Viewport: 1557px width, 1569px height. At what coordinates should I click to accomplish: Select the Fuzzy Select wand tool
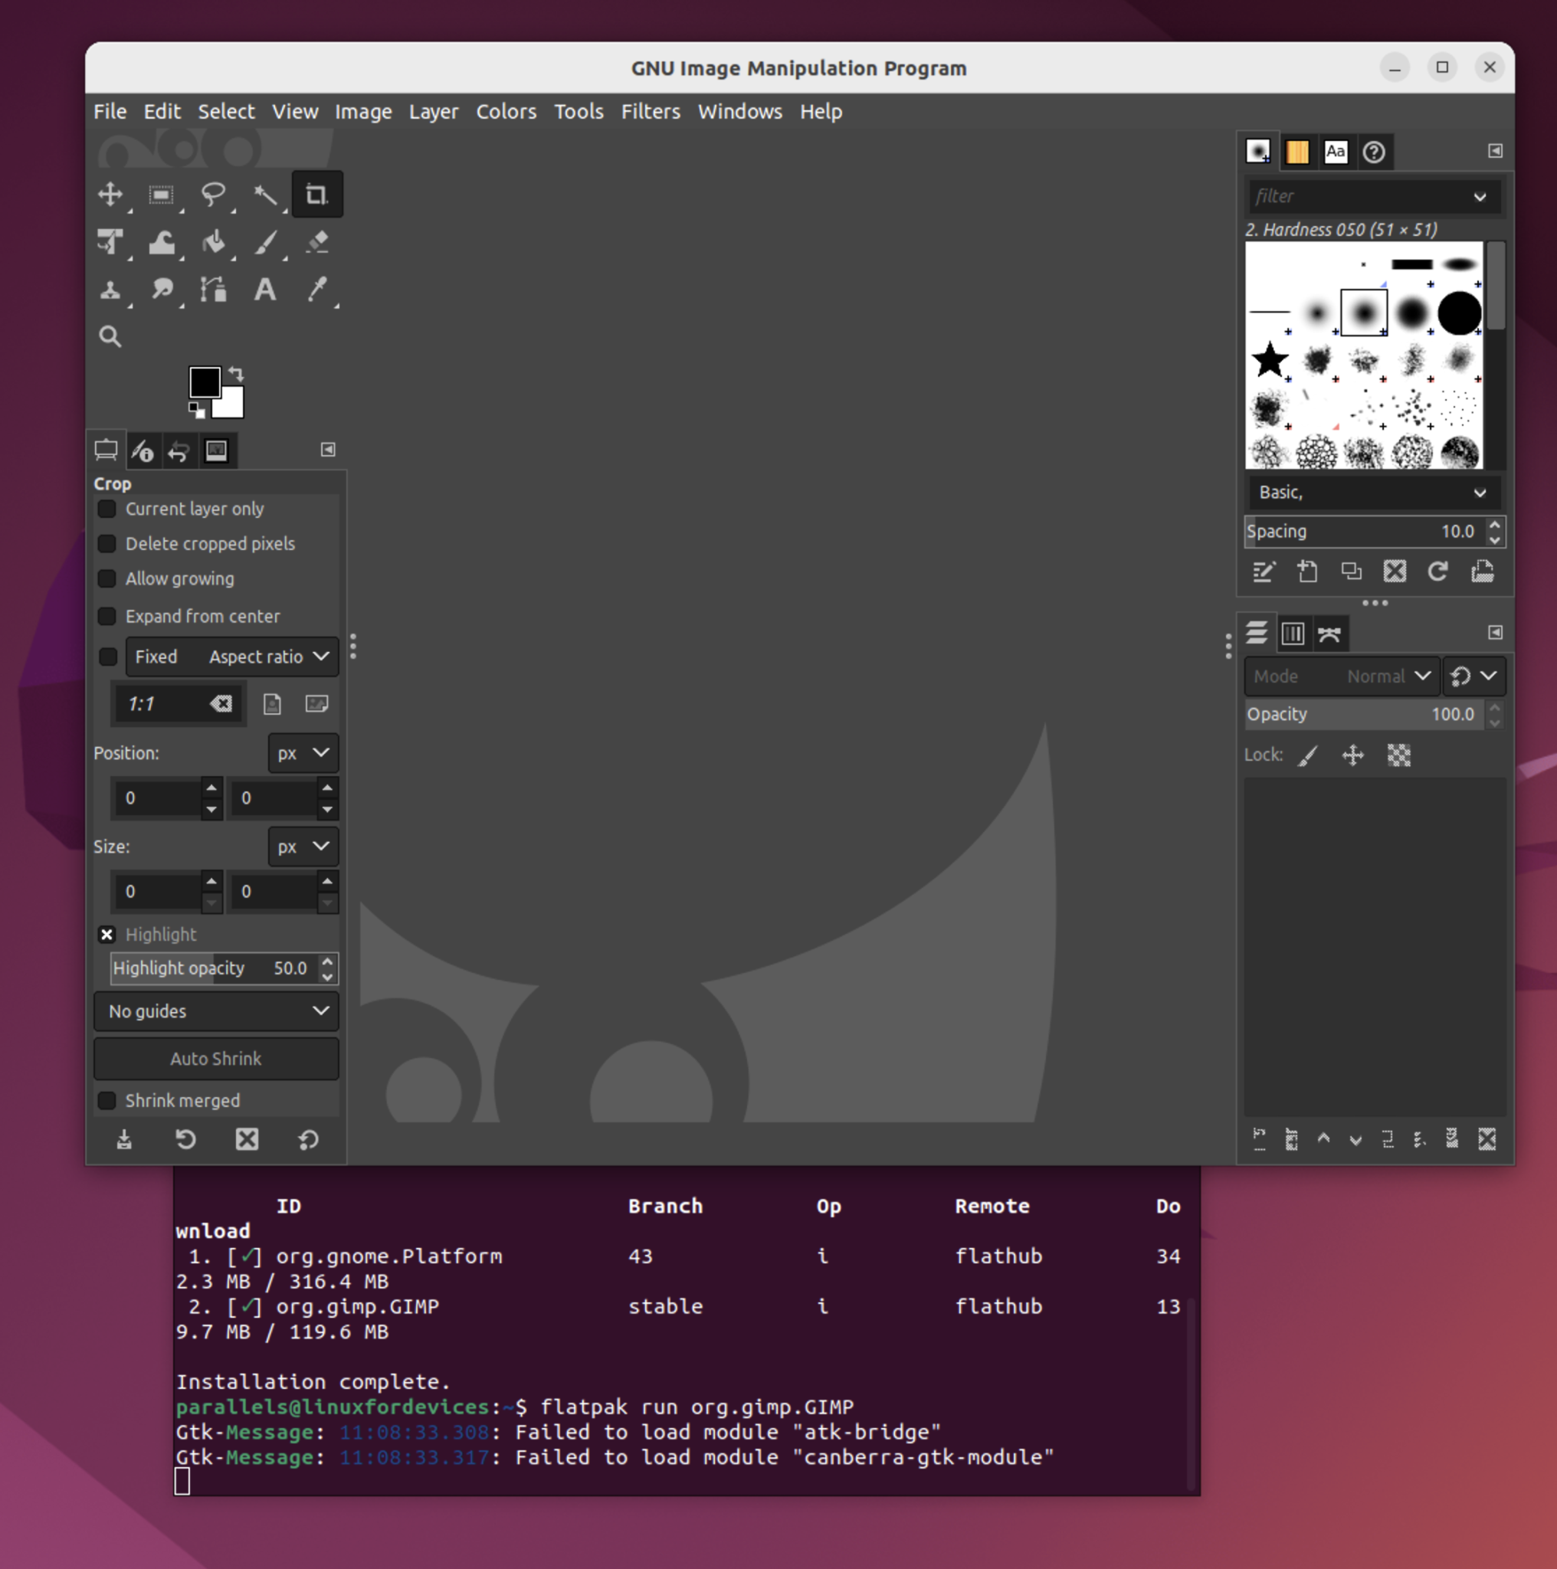tap(267, 195)
